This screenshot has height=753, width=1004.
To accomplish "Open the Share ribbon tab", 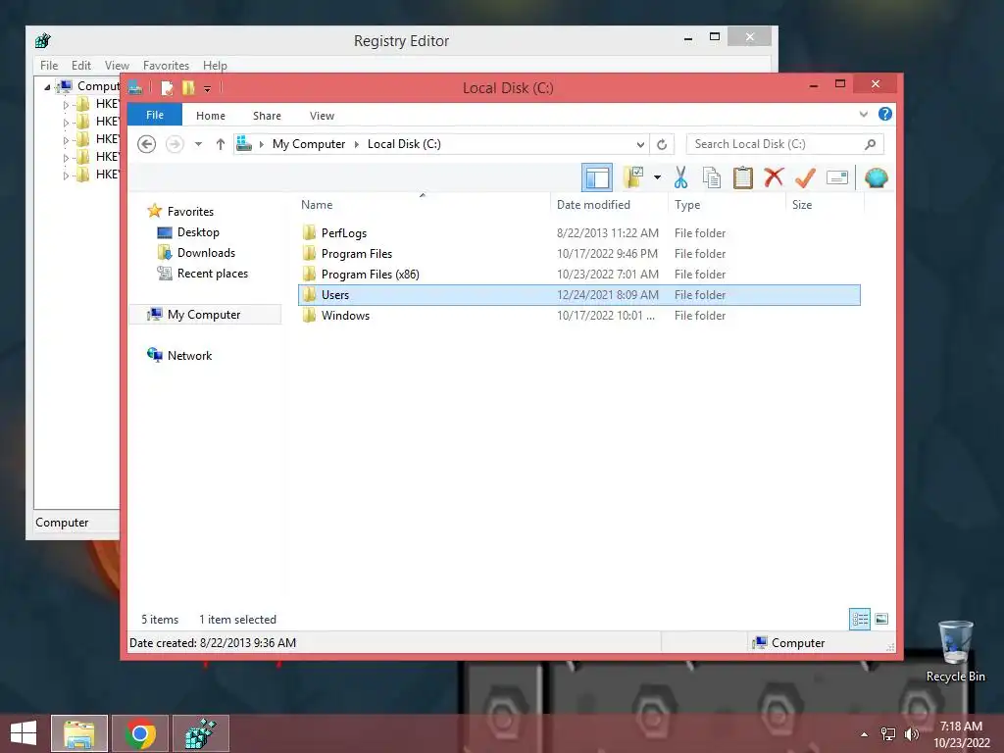I will (267, 116).
